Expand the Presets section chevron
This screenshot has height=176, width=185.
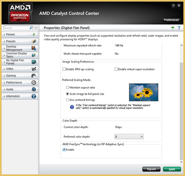click(x=4, y=41)
